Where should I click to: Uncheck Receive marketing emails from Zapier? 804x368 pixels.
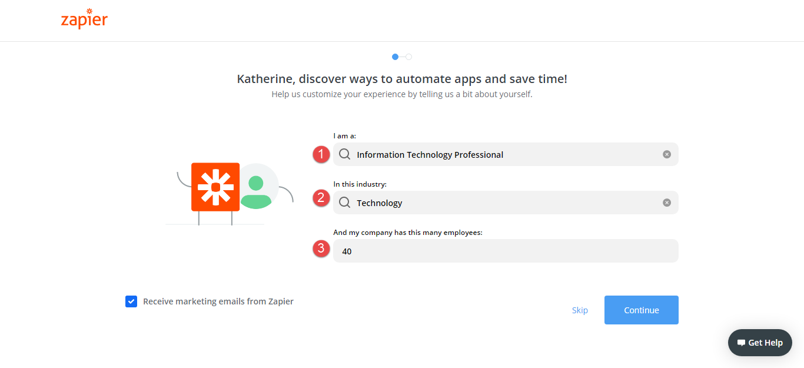pos(131,301)
